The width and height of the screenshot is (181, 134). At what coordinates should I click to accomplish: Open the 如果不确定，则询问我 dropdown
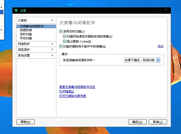pos(158,60)
